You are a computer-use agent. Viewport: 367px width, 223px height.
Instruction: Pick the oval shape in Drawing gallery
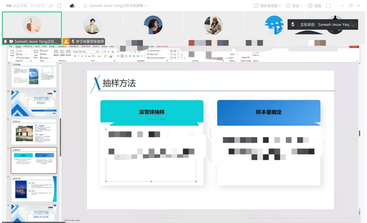pos(171,54)
